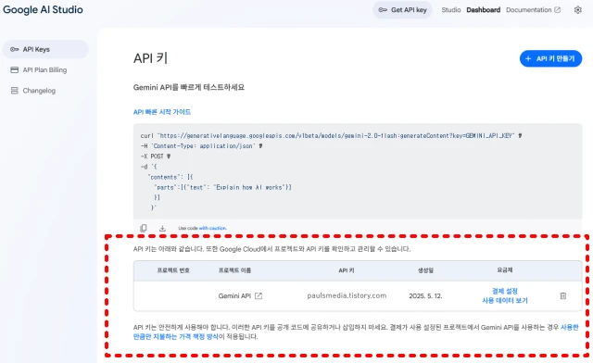Open the 'with caution' link

point(212,228)
